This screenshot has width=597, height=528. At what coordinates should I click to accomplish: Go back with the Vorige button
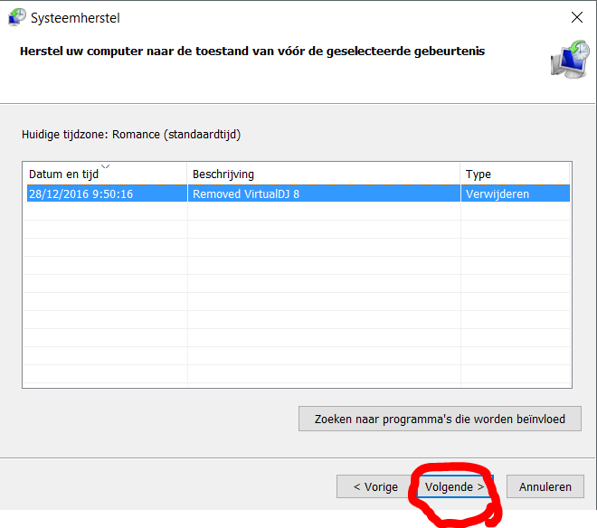coord(375,486)
